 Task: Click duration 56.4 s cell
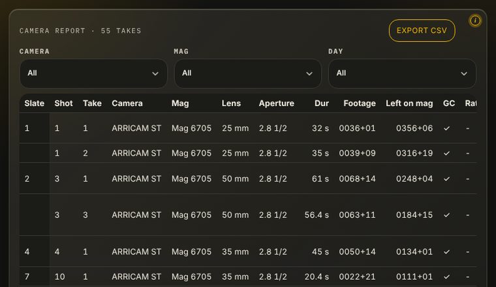point(317,215)
